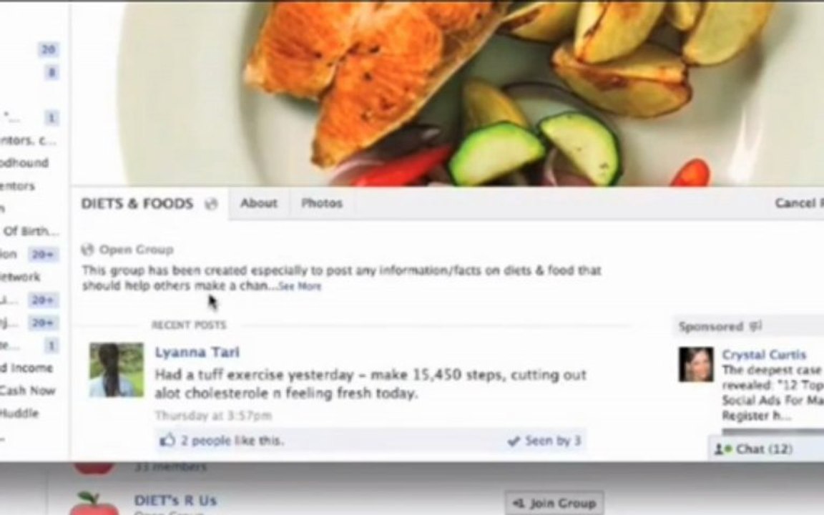Screen dimensions: 824x515
Task: Click the 2 people like this link
Action: 232,441
